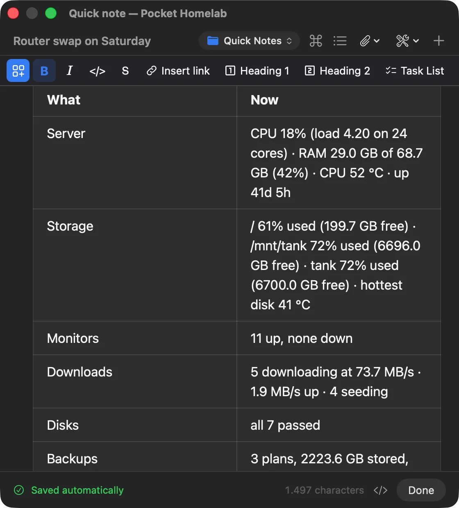
Task: Click Saved automatically checkmark icon
Action: coord(19,490)
